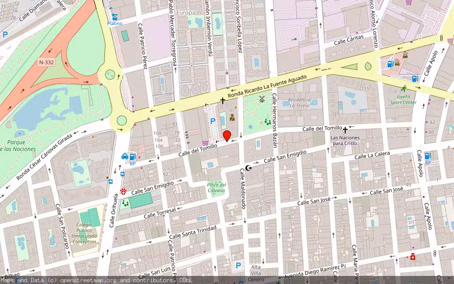Click the N-332 road shield
Viewport: 454px width, 284px height.
tap(45, 62)
